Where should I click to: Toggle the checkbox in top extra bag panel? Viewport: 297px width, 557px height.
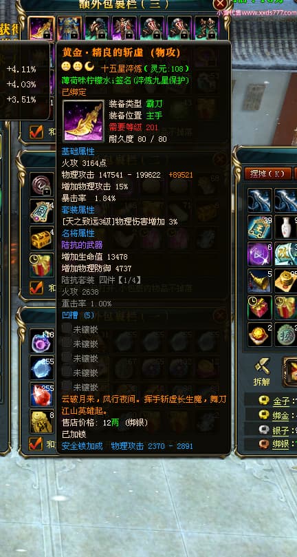point(36,132)
